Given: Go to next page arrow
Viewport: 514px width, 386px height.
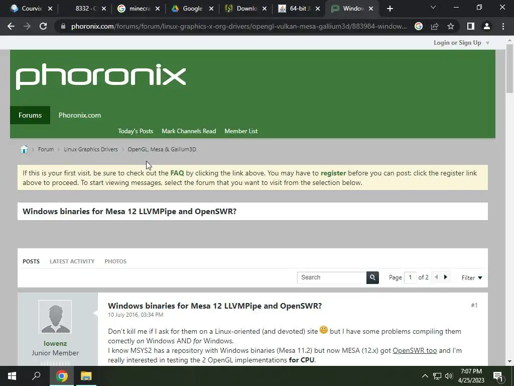Looking at the screenshot, I should coord(446,277).
